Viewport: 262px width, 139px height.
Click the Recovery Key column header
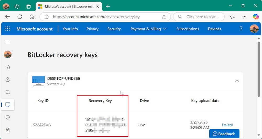(x=100, y=101)
